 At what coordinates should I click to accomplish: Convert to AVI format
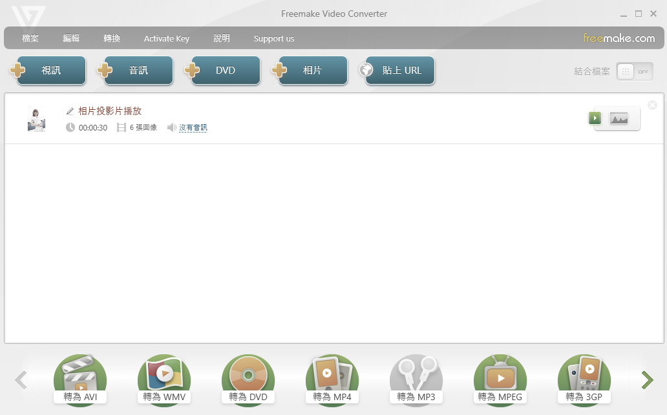(80, 380)
